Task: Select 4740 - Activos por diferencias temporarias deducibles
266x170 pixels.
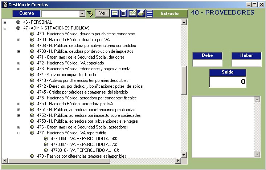Action: [83, 80]
